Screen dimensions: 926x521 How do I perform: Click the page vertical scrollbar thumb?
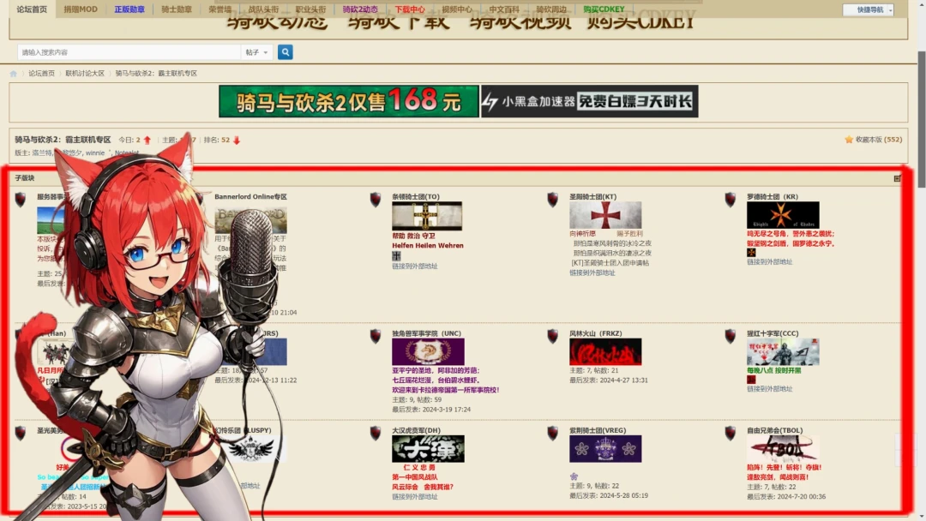coord(921,120)
